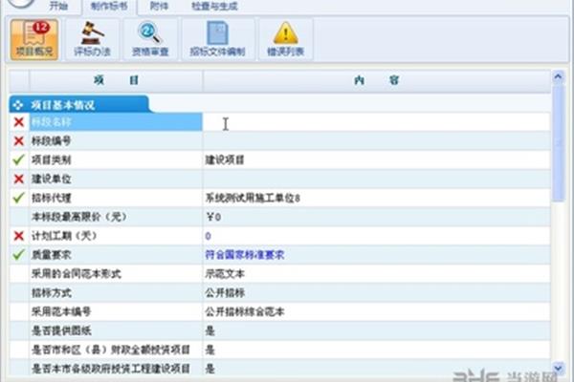Click the green check beside 招标代理
Screen dimensions: 574x382
click(x=19, y=198)
